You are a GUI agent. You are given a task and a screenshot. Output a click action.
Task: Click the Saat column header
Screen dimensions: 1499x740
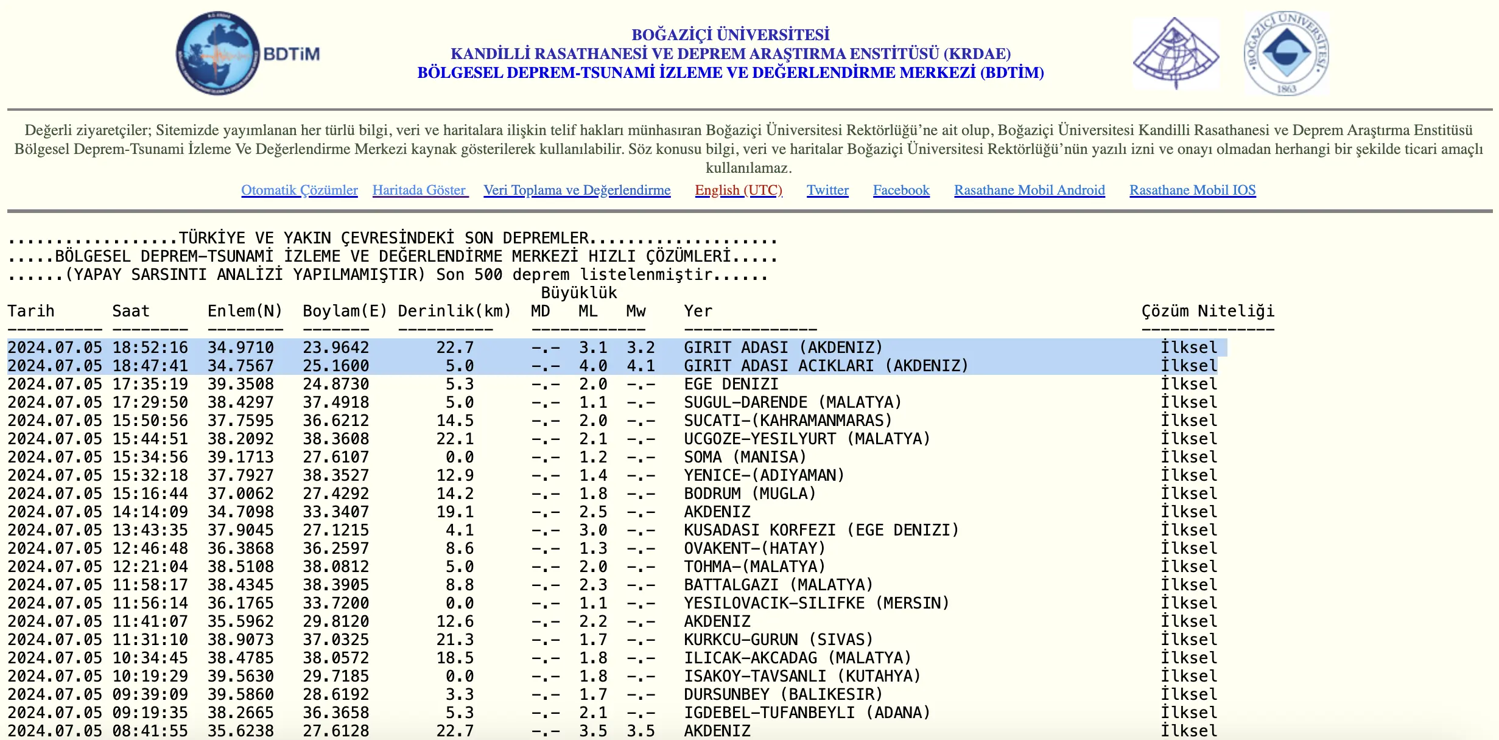131,311
